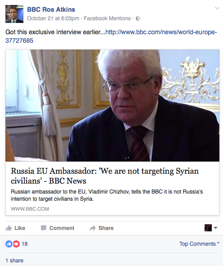The height and width of the screenshot is (266, 223).
Task: Click the ambassador interview preview image
Action: [112, 105]
